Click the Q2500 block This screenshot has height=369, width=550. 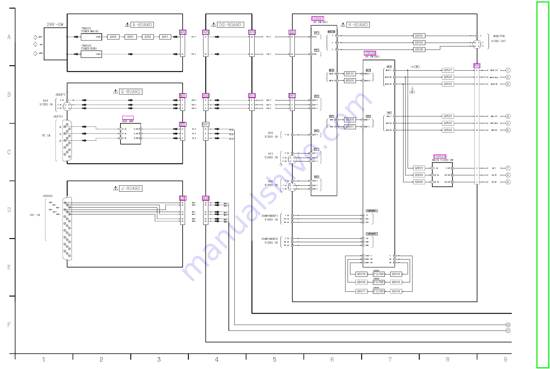pos(448,116)
